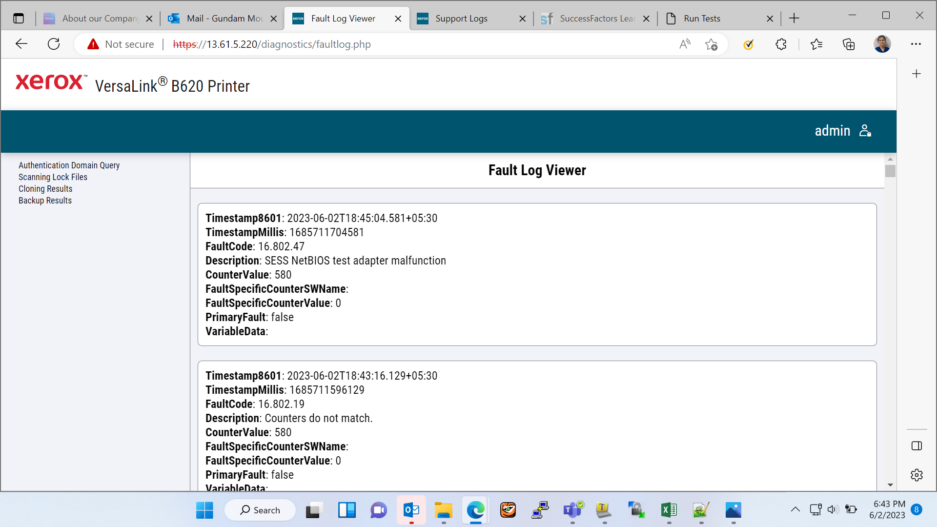Open the tab actions menu icon
This screenshot has height=527, width=937.
[19, 19]
